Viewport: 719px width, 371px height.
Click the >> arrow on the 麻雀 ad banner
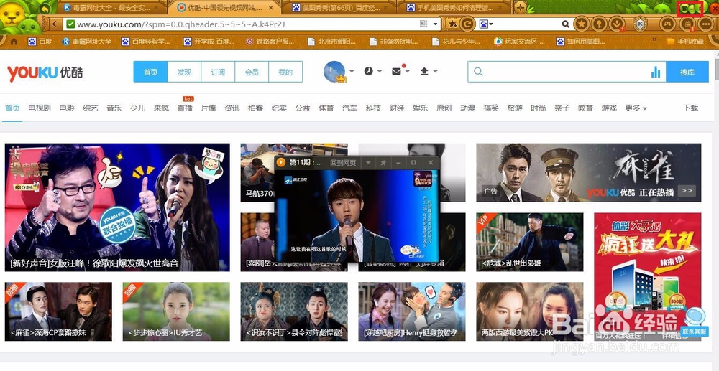coord(687,190)
